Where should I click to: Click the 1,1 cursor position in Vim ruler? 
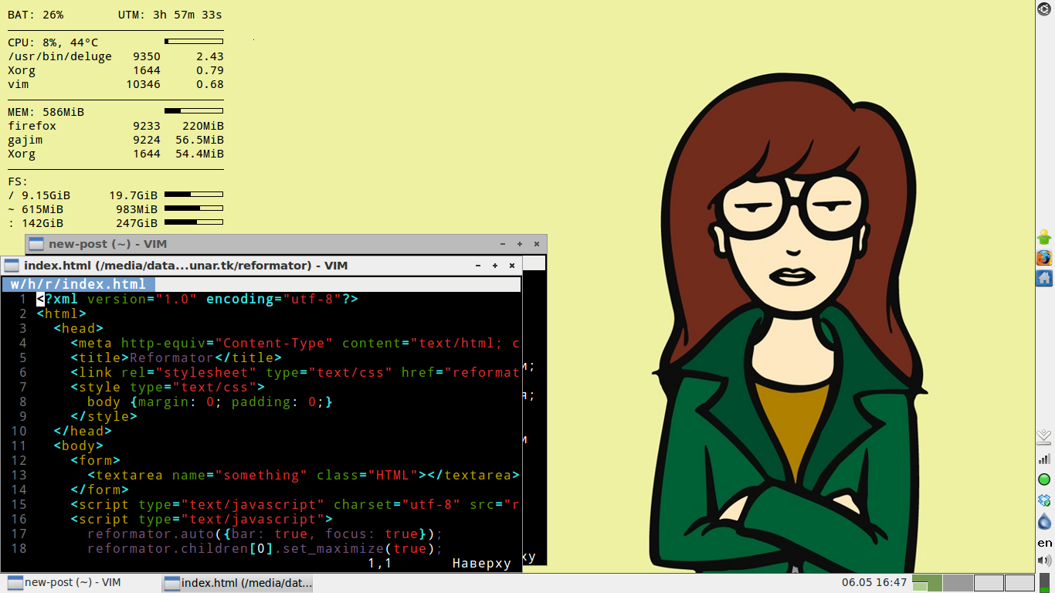click(x=380, y=564)
